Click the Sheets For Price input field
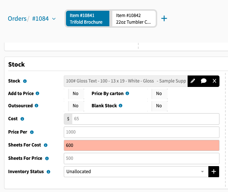The width and height of the screenshot is (228, 192). coord(142,158)
